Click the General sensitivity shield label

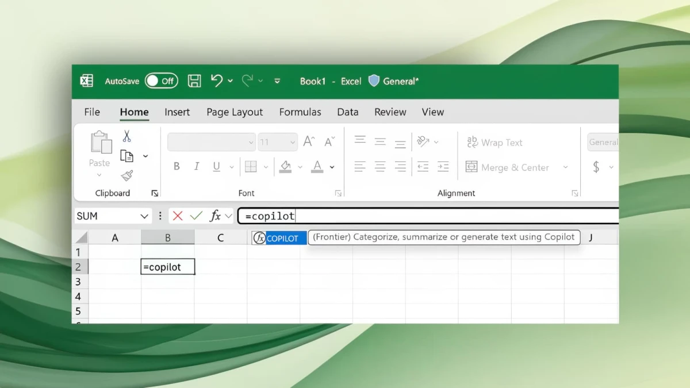pos(394,81)
